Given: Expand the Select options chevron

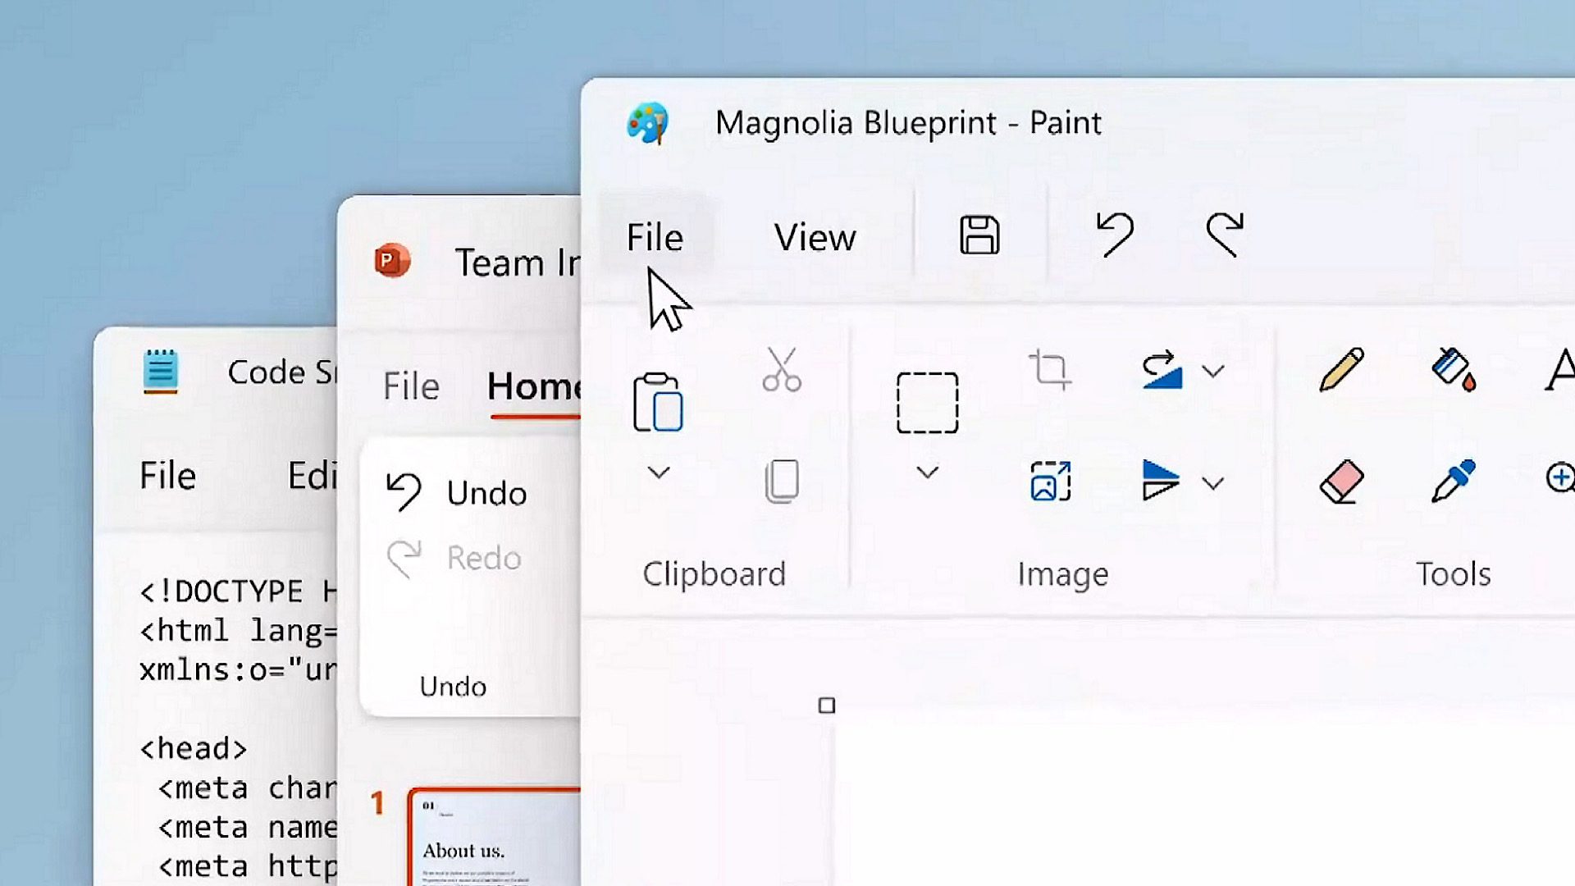Looking at the screenshot, I should click(927, 473).
